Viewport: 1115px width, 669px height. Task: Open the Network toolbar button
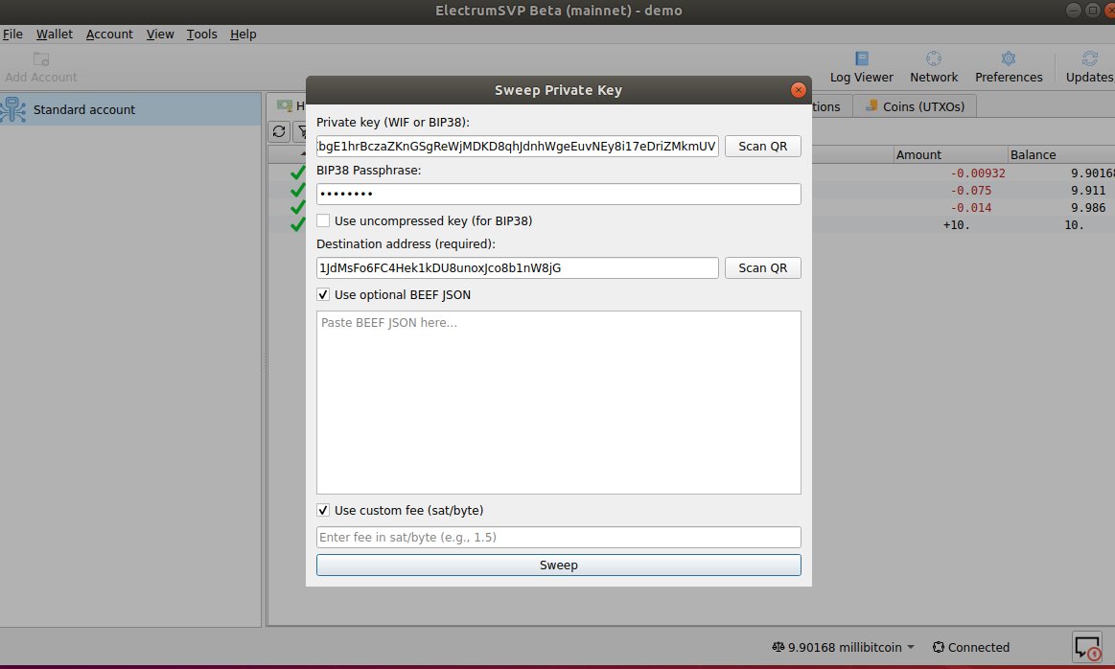[934, 67]
